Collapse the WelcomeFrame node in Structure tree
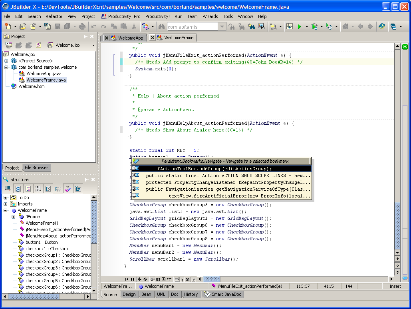Image resolution: width=411 pixels, height=309 pixels. 6,210
